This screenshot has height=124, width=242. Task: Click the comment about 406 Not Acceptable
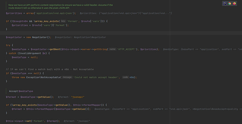click(50, 69)
